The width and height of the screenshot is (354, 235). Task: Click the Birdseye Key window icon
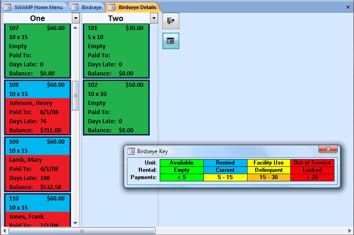tap(131, 151)
